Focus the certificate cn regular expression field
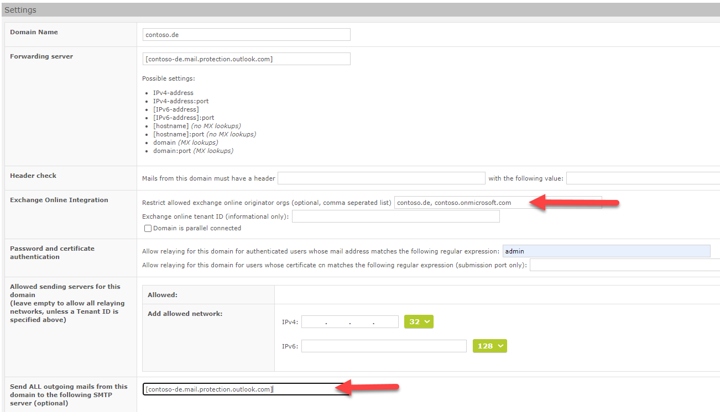This screenshot has width=720, height=412. [x=624, y=266]
